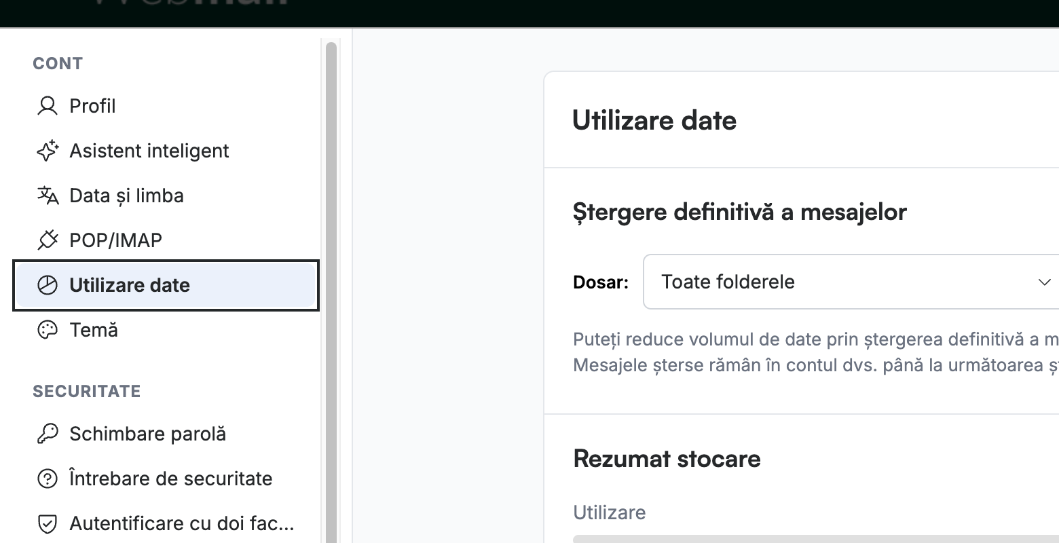Click the CONT section header
The width and height of the screenshot is (1059, 543).
(58, 64)
